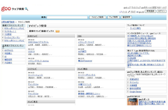Open the TBS section heading

80,36
